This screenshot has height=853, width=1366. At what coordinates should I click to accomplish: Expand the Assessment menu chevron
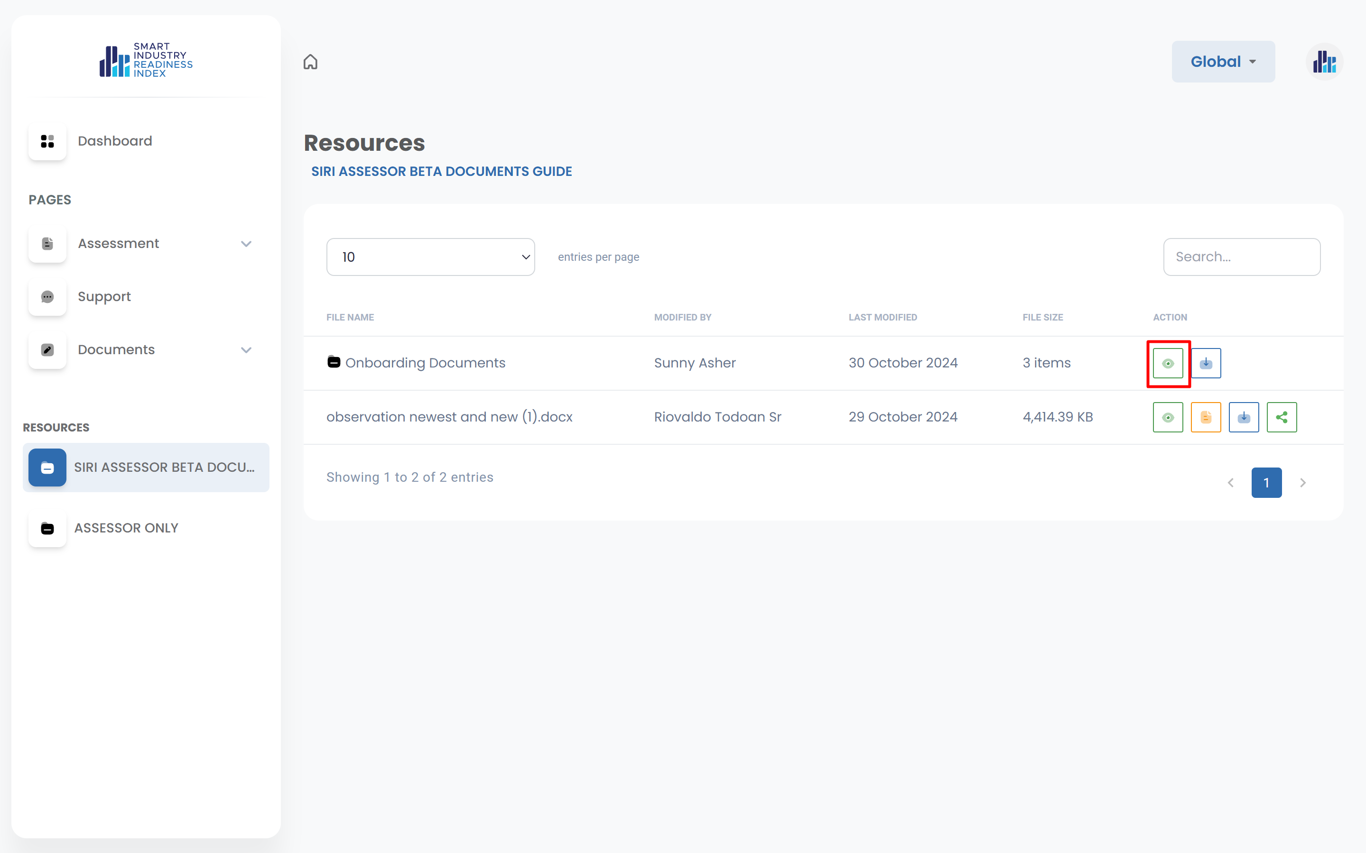(x=246, y=244)
